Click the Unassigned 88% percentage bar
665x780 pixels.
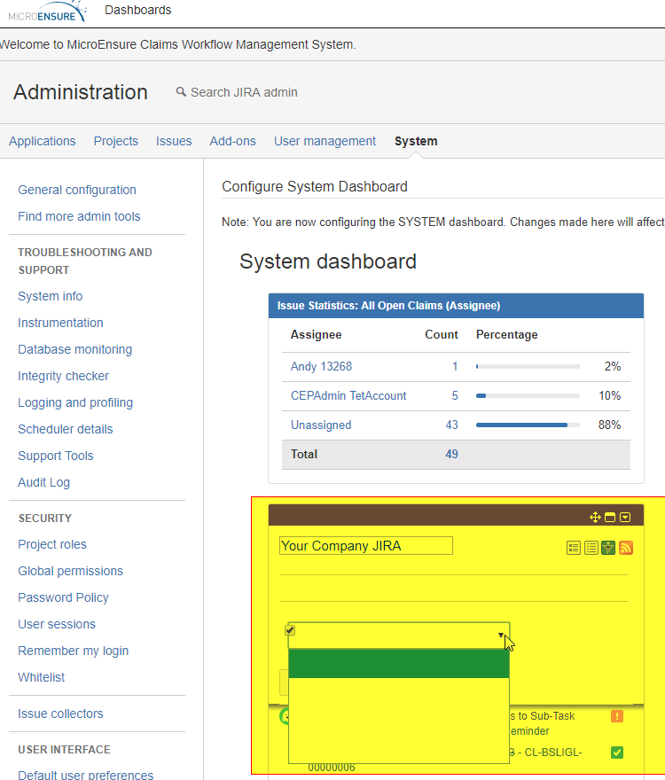click(528, 425)
